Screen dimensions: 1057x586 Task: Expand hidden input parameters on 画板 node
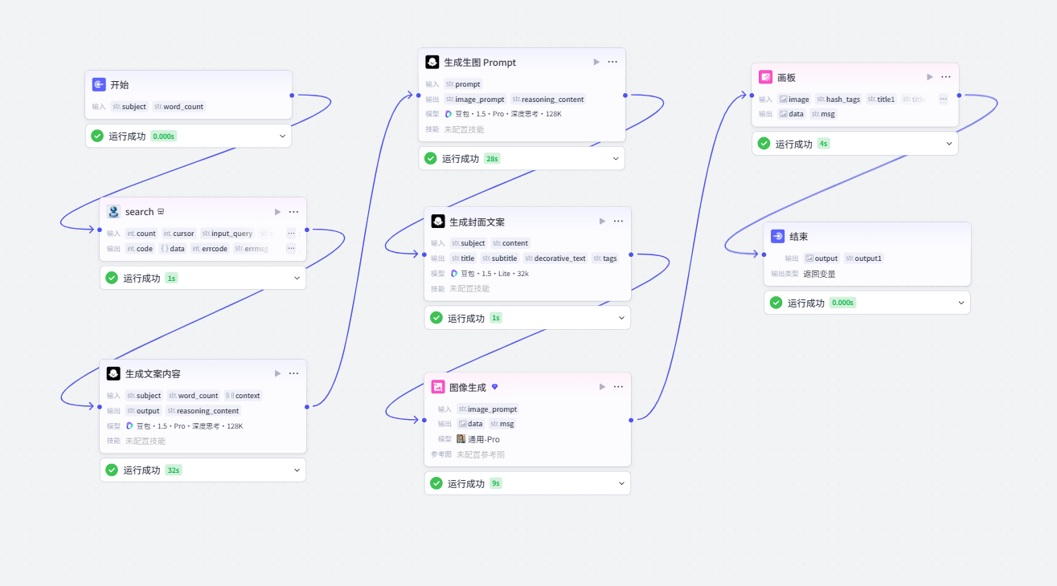coord(943,99)
